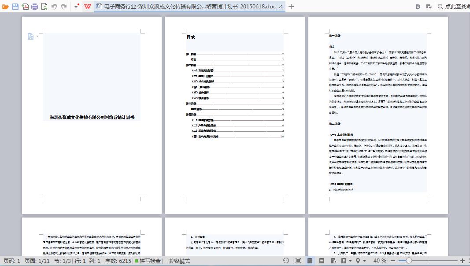
Task: Print the document
Action: [x=35, y=6]
